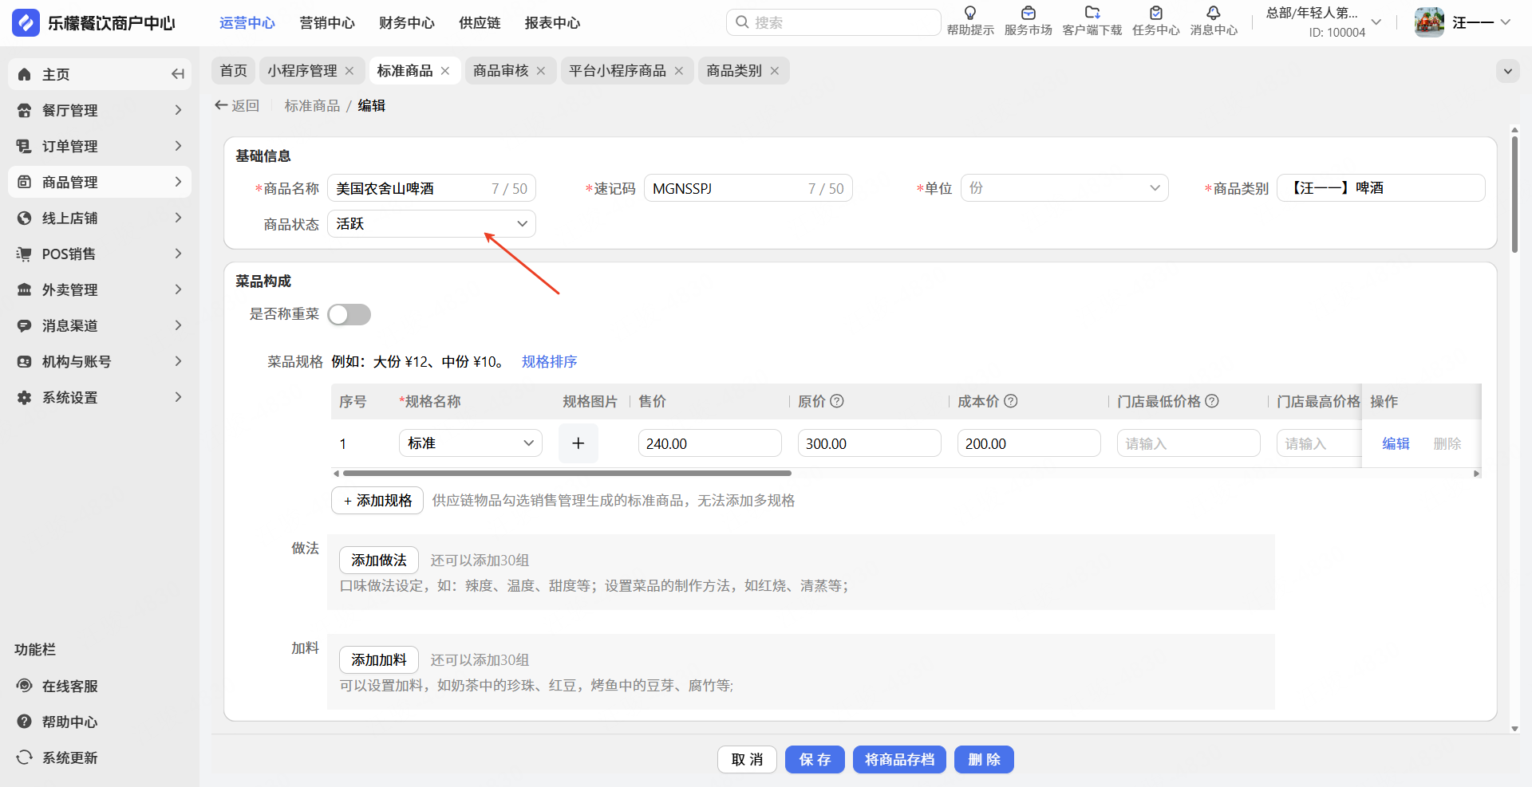Open 服务市场 from the top bar
The image size is (1532, 787).
(x=1028, y=14)
